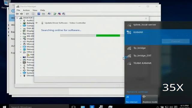Open the Action Center tray icon
The height and width of the screenshot is (108, 192).
(x=176, y=107)
